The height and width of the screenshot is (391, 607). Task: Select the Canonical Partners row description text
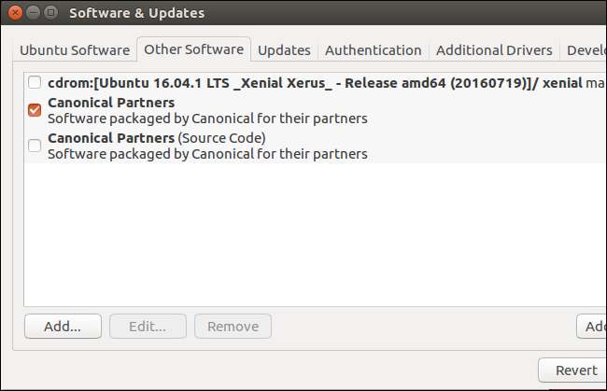coord(207,119)
